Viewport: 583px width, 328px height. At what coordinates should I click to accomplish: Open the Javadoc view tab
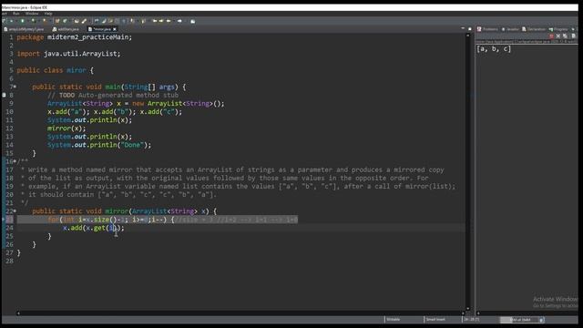pyautogui.click(x=510, y=29)
